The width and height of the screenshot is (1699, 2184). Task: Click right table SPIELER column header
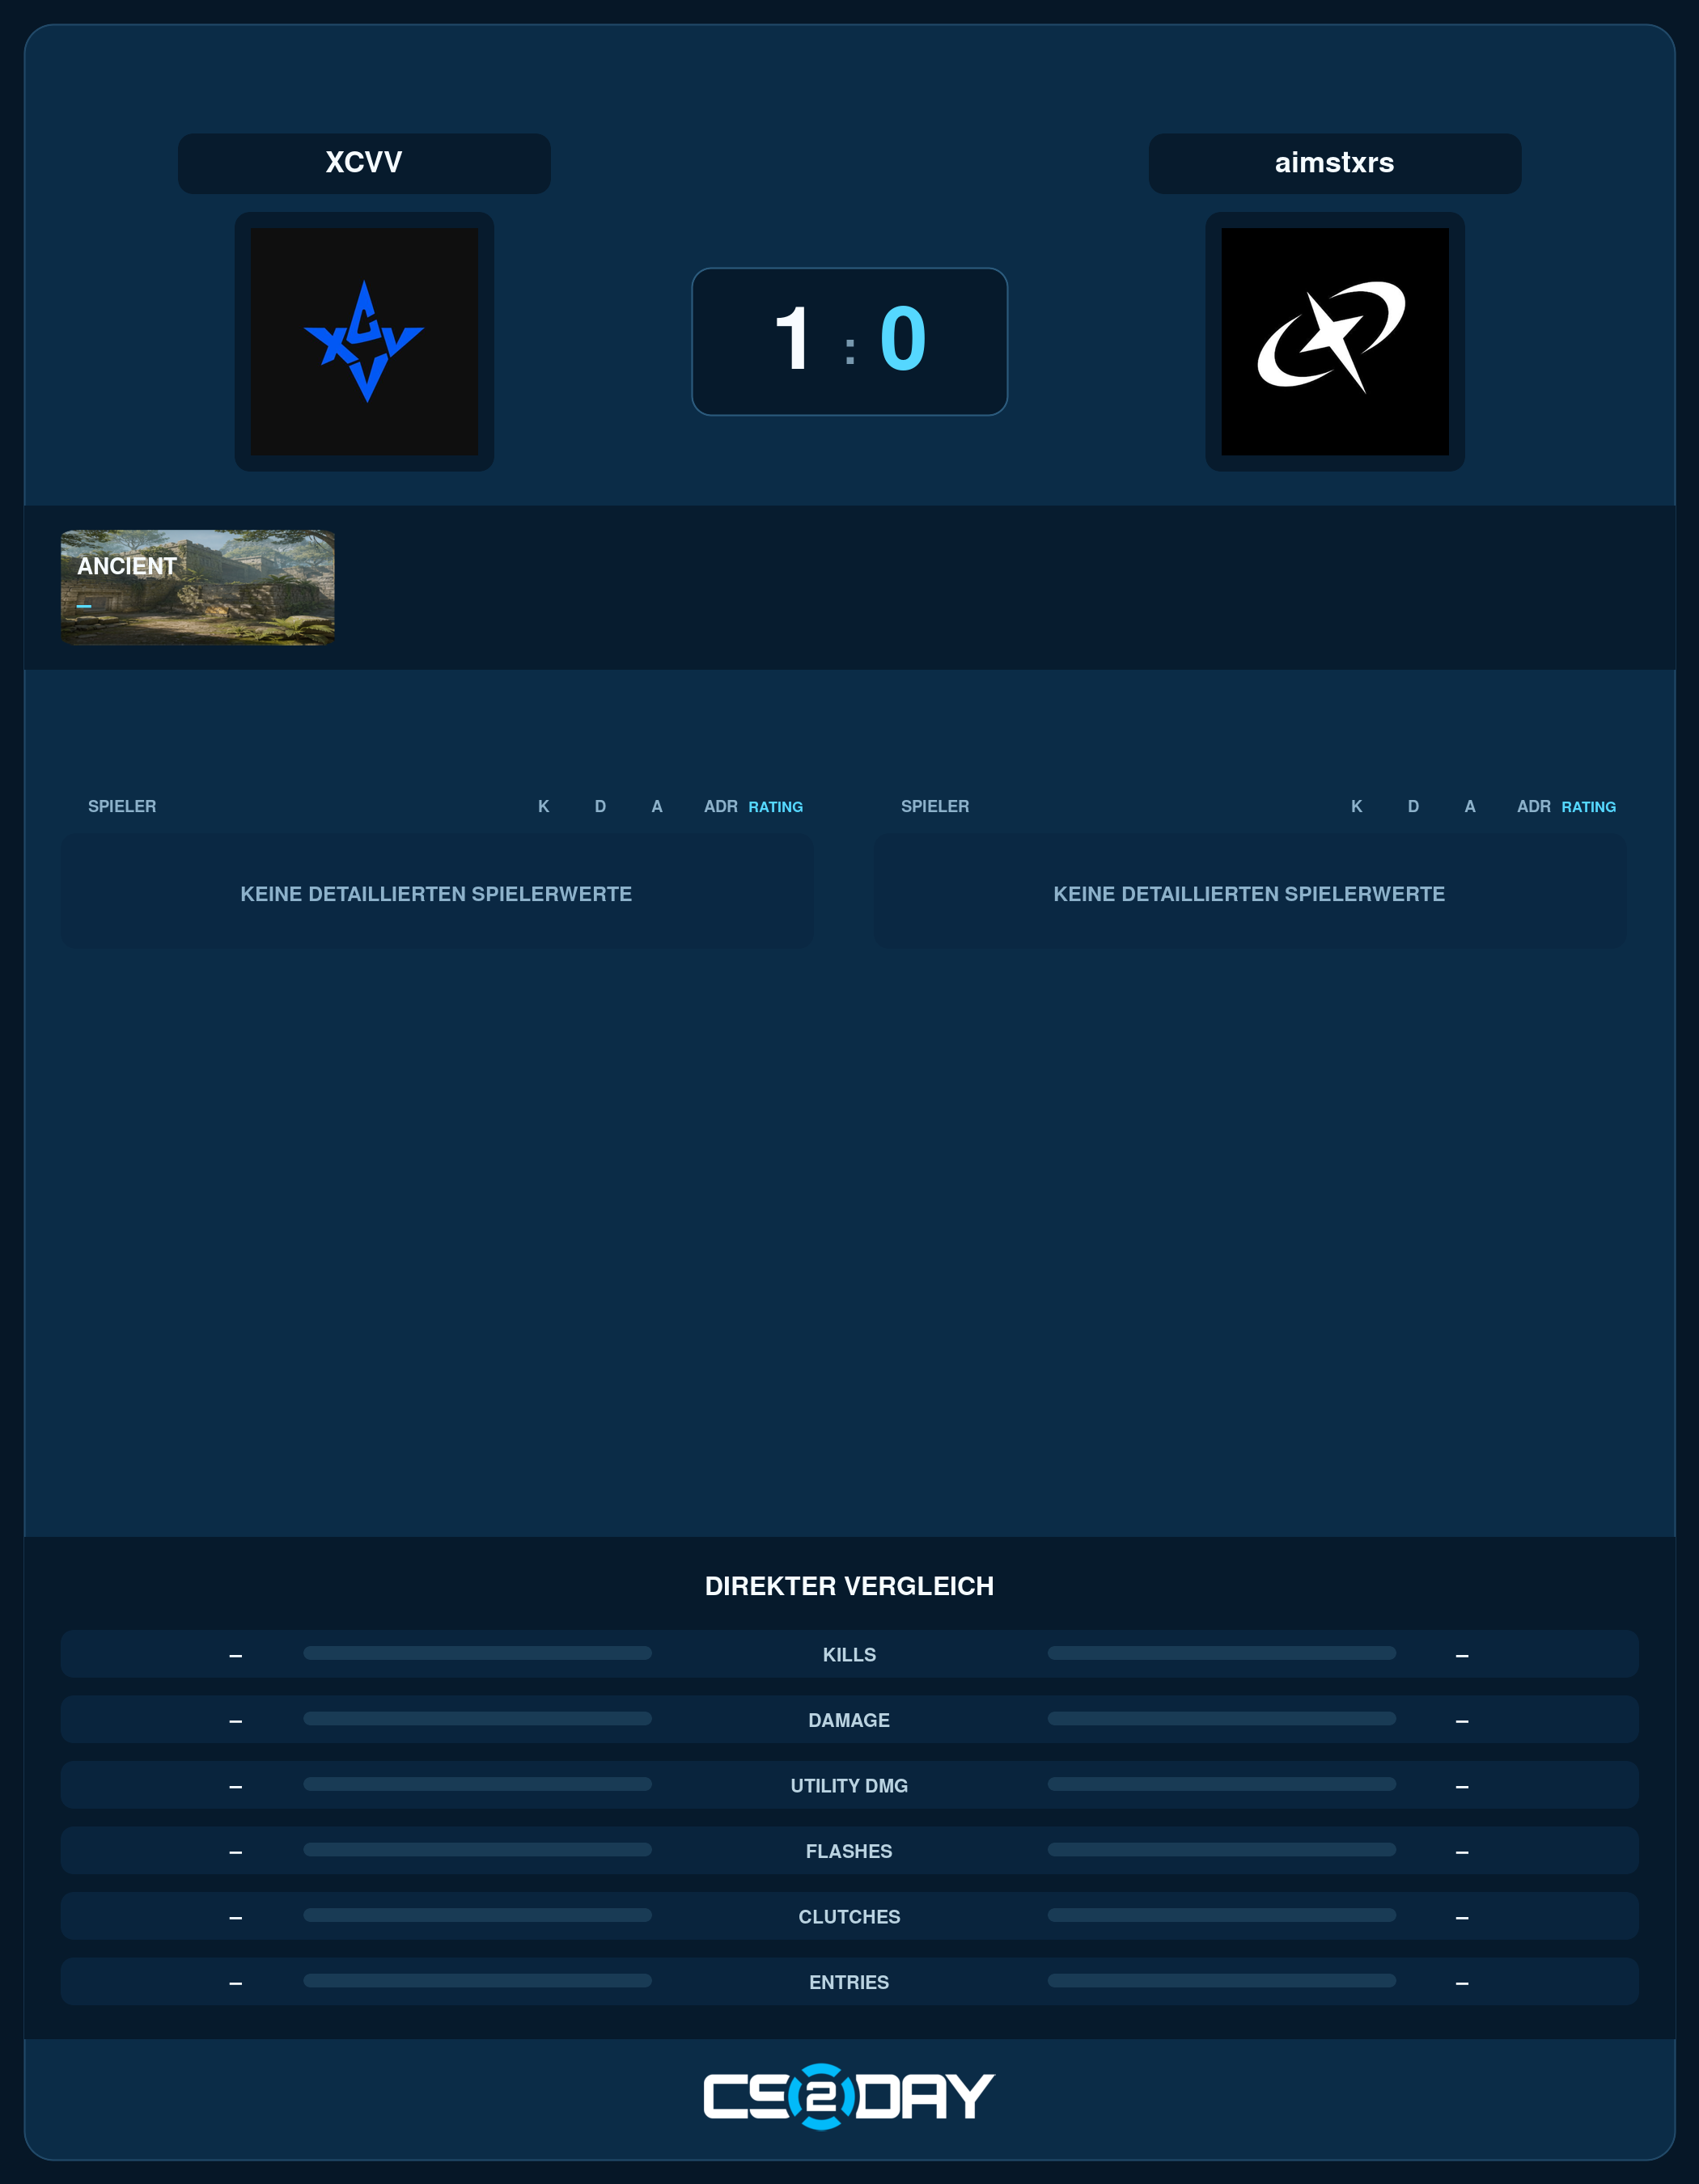935,807
